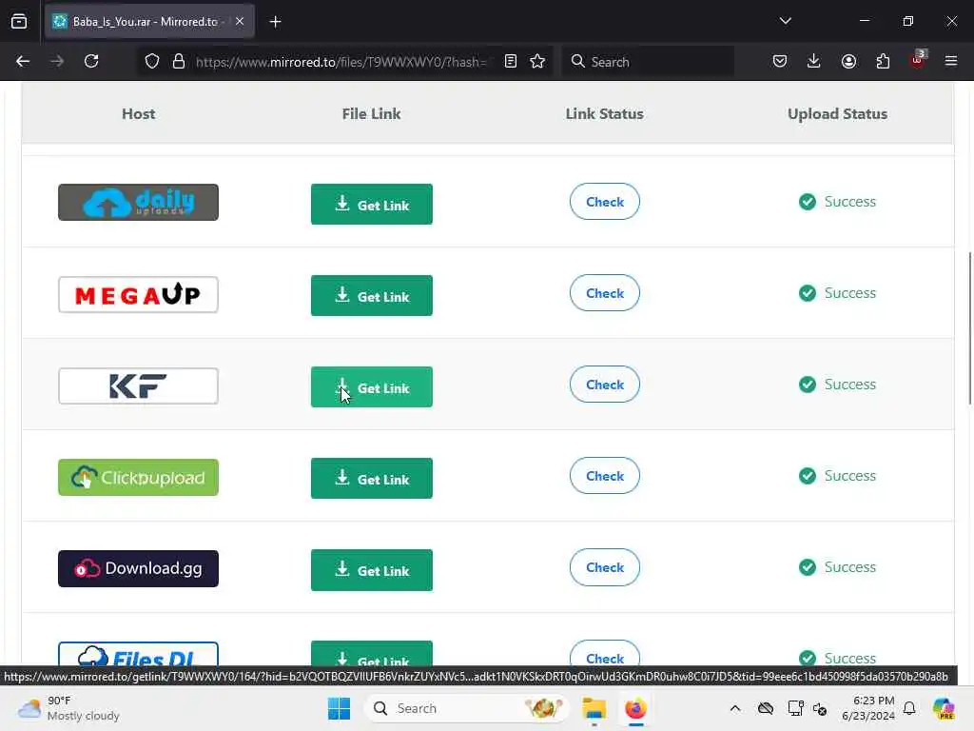Viewport: 974px width, 731px height.
Task: Open the Windows Start menu
Action: (340, 708)
